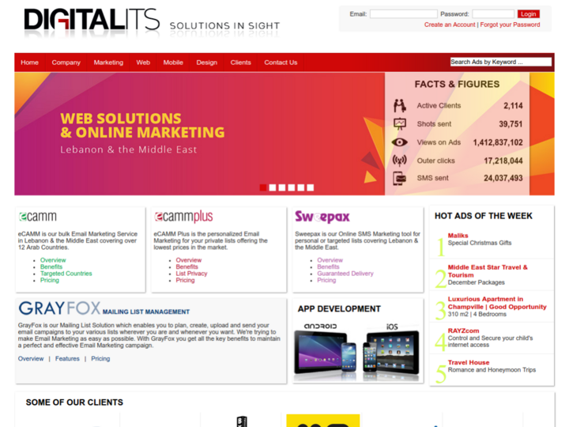This screenshot has height=427, width=569.
Task: Click the Active Clients handshake icon
Action: 400,106
